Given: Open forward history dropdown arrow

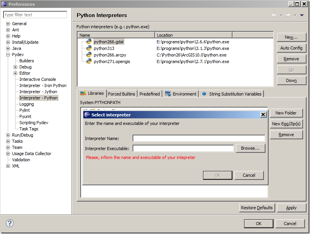Looking at the screenshot, I should [x=295, y=15].
